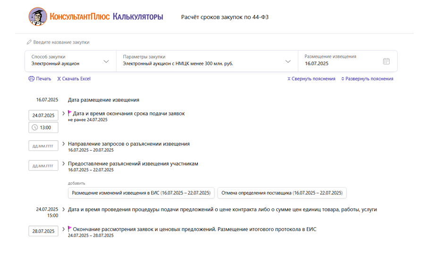Click the 28.07.2025 date input box
Viewport: 426px width, 267px height.
43,231
